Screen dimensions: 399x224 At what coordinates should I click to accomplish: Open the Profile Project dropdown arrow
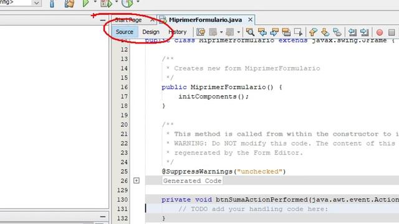[138, 2]
